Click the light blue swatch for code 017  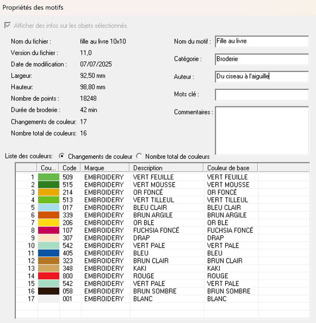tap(49, 208)
